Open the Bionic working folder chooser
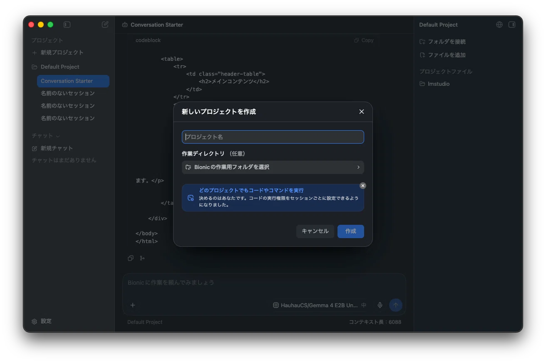The image size is (546, 363). [x=273, y=167]
